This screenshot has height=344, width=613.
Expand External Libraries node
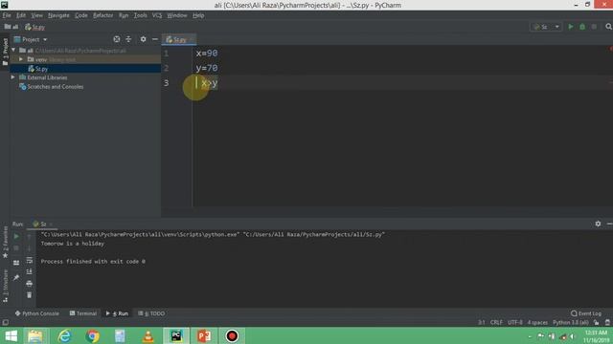[x=12, y=77]
